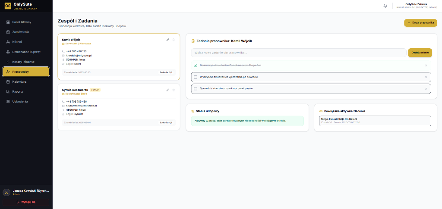Remove the Wyczyścić dmuchaniec task with X
This screenshot has width=442, height=209.
tap(426, 77)
